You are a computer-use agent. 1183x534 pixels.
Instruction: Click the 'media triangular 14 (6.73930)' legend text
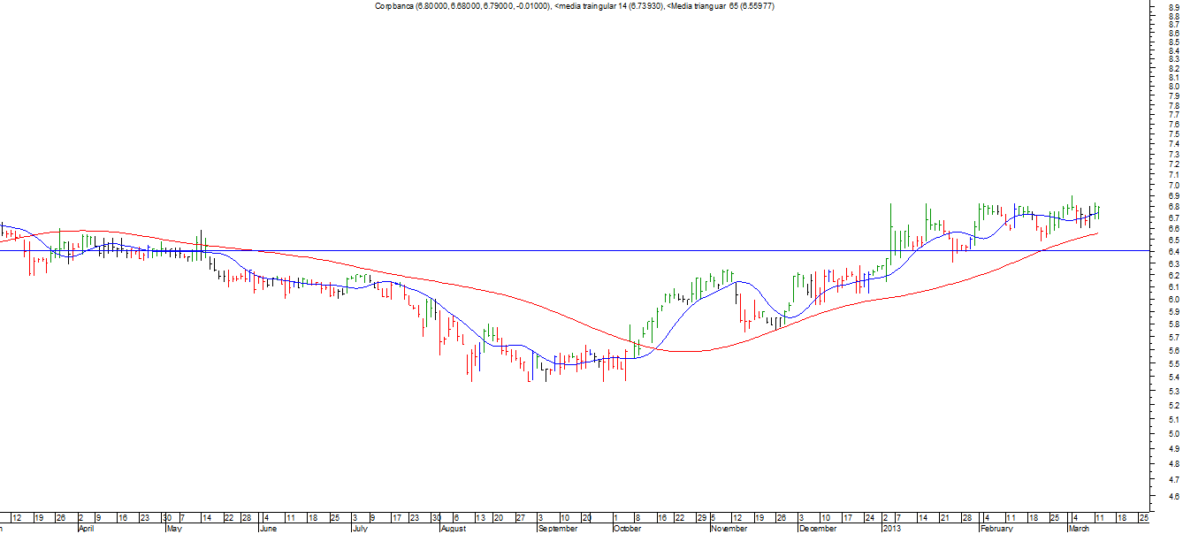click(x=608, y=6)
